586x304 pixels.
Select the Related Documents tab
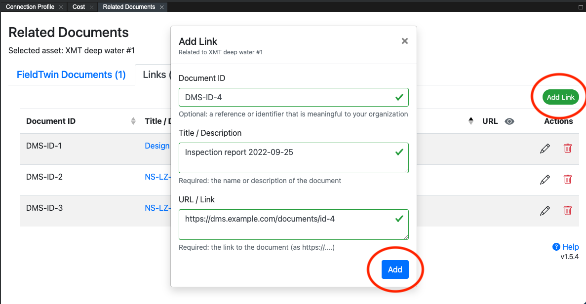(129, 7)
